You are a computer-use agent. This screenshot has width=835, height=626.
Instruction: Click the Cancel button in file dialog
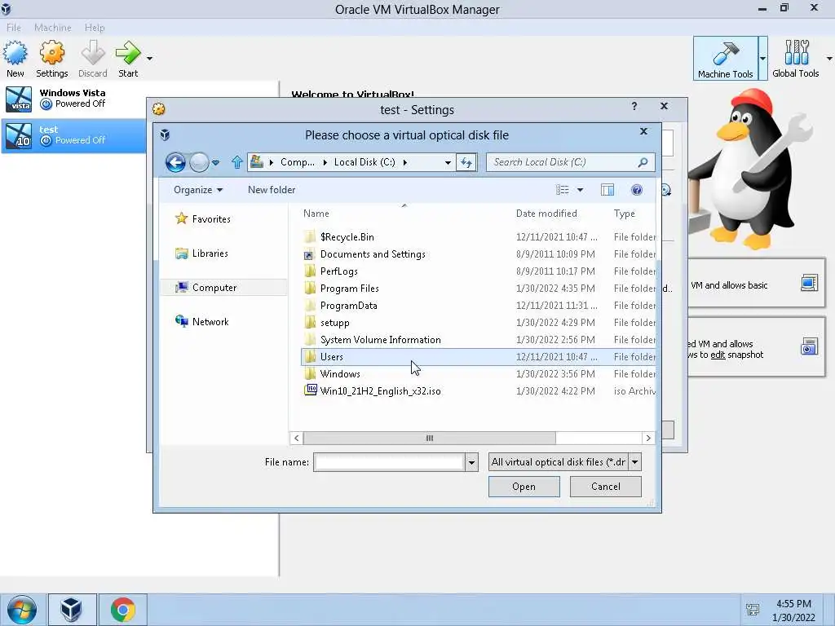click(x=606, y=487)
